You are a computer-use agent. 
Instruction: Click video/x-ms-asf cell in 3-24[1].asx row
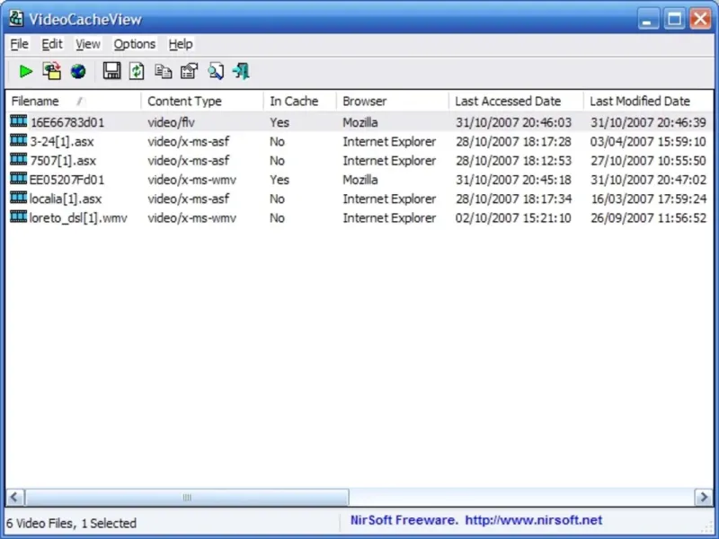click(188, 142)
